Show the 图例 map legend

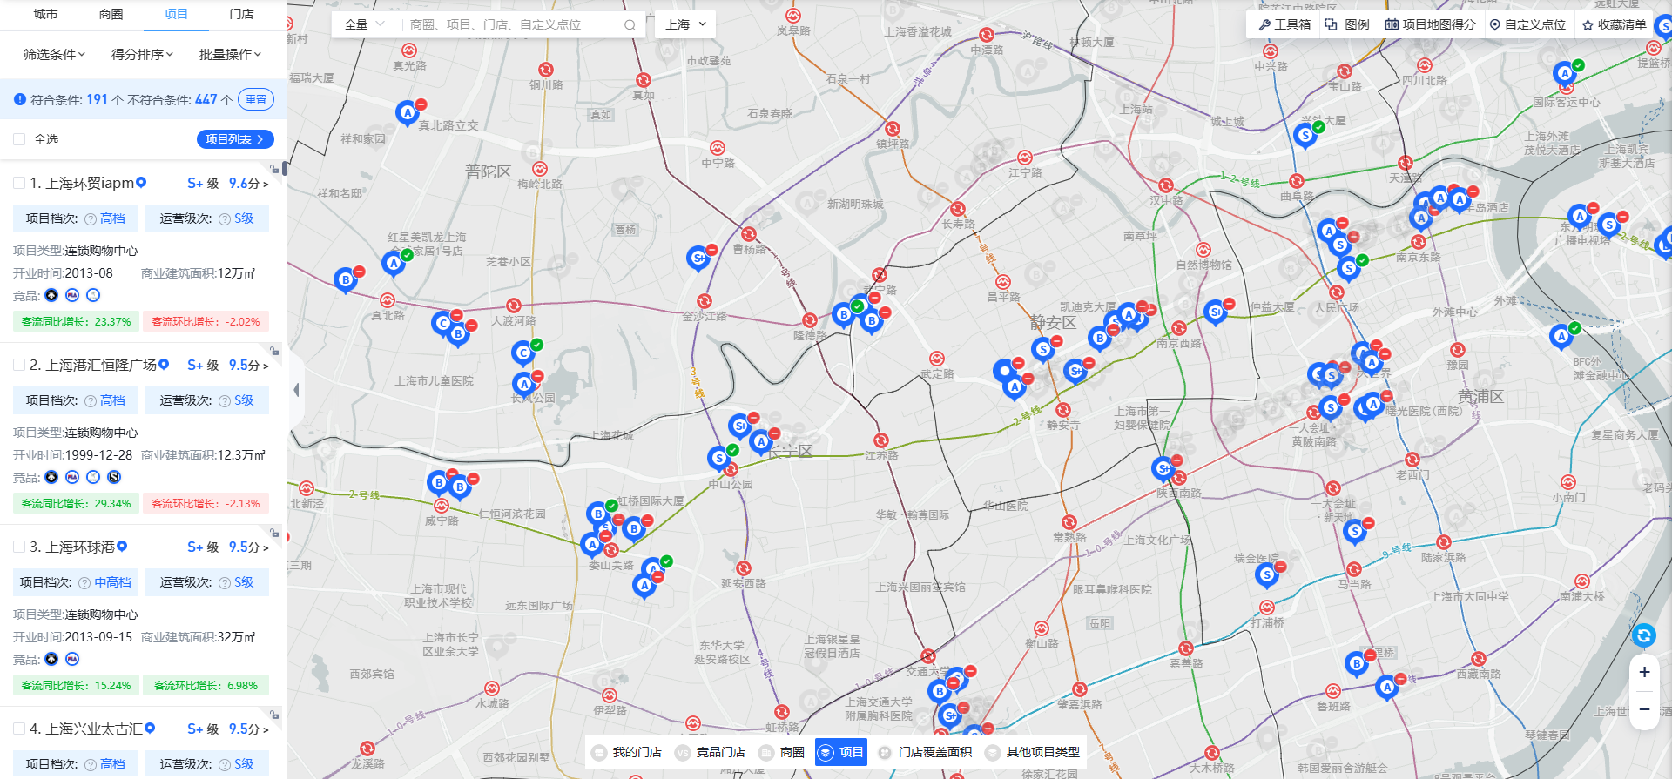tap(1347, 24)
